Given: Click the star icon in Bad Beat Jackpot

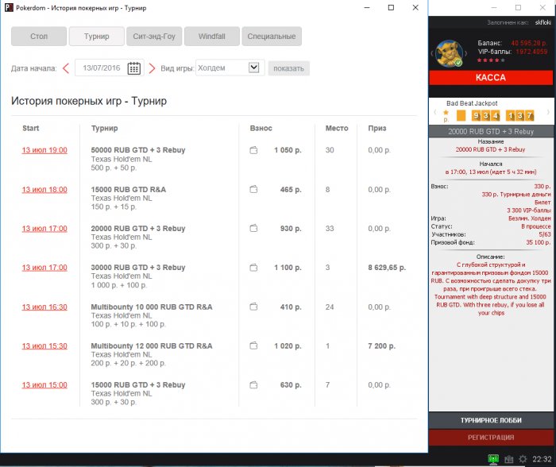Looking at the screenshot, I should coord(446,113).
